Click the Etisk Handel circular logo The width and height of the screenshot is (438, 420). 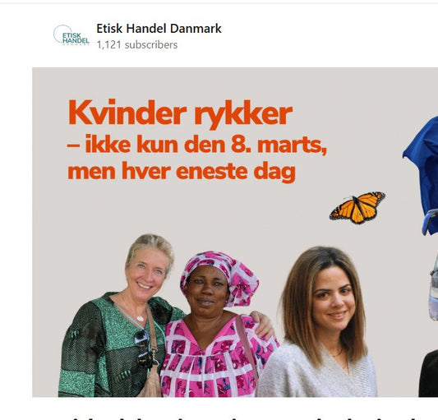coord(71,35)
